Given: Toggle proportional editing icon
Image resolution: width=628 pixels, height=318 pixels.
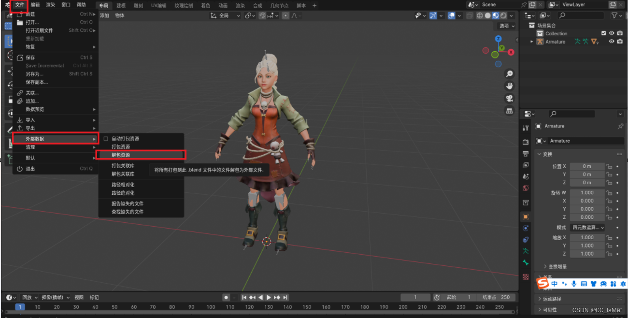Looking at the screenshot, I should 285,15.
